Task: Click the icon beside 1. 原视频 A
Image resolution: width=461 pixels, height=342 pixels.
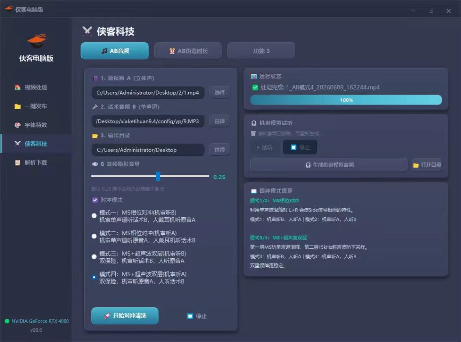Action: (x=95, y=78)
